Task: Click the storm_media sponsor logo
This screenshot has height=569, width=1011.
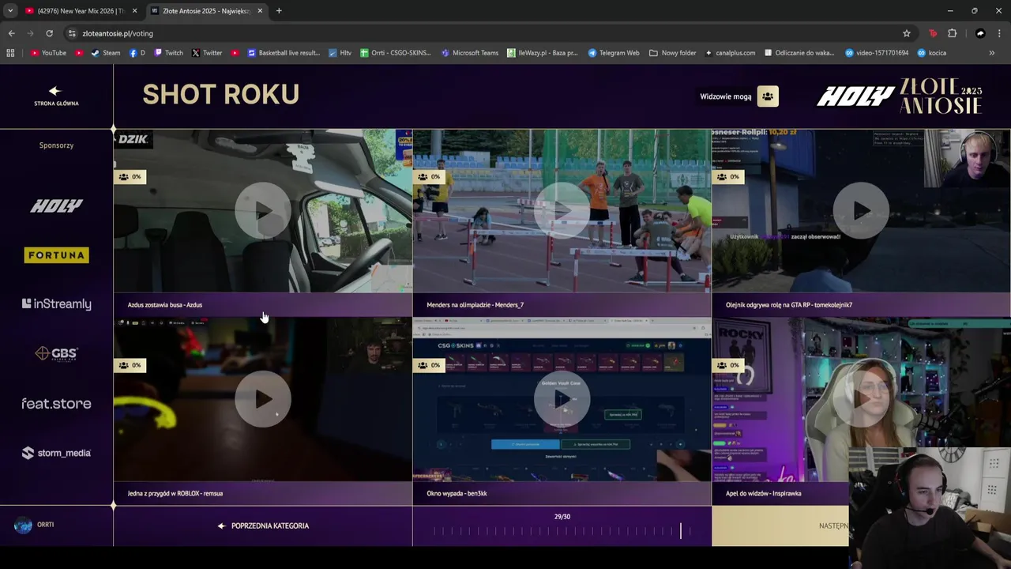Action: click(x=56, y=453)
